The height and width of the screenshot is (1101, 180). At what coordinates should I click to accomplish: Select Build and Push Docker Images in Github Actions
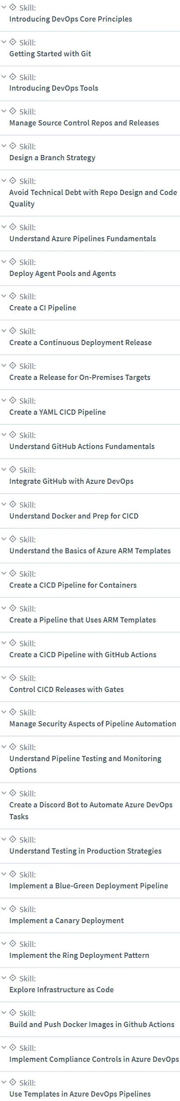point(92,1024)
